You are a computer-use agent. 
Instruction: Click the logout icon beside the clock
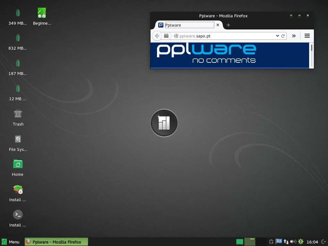click(x=324, y=242)
